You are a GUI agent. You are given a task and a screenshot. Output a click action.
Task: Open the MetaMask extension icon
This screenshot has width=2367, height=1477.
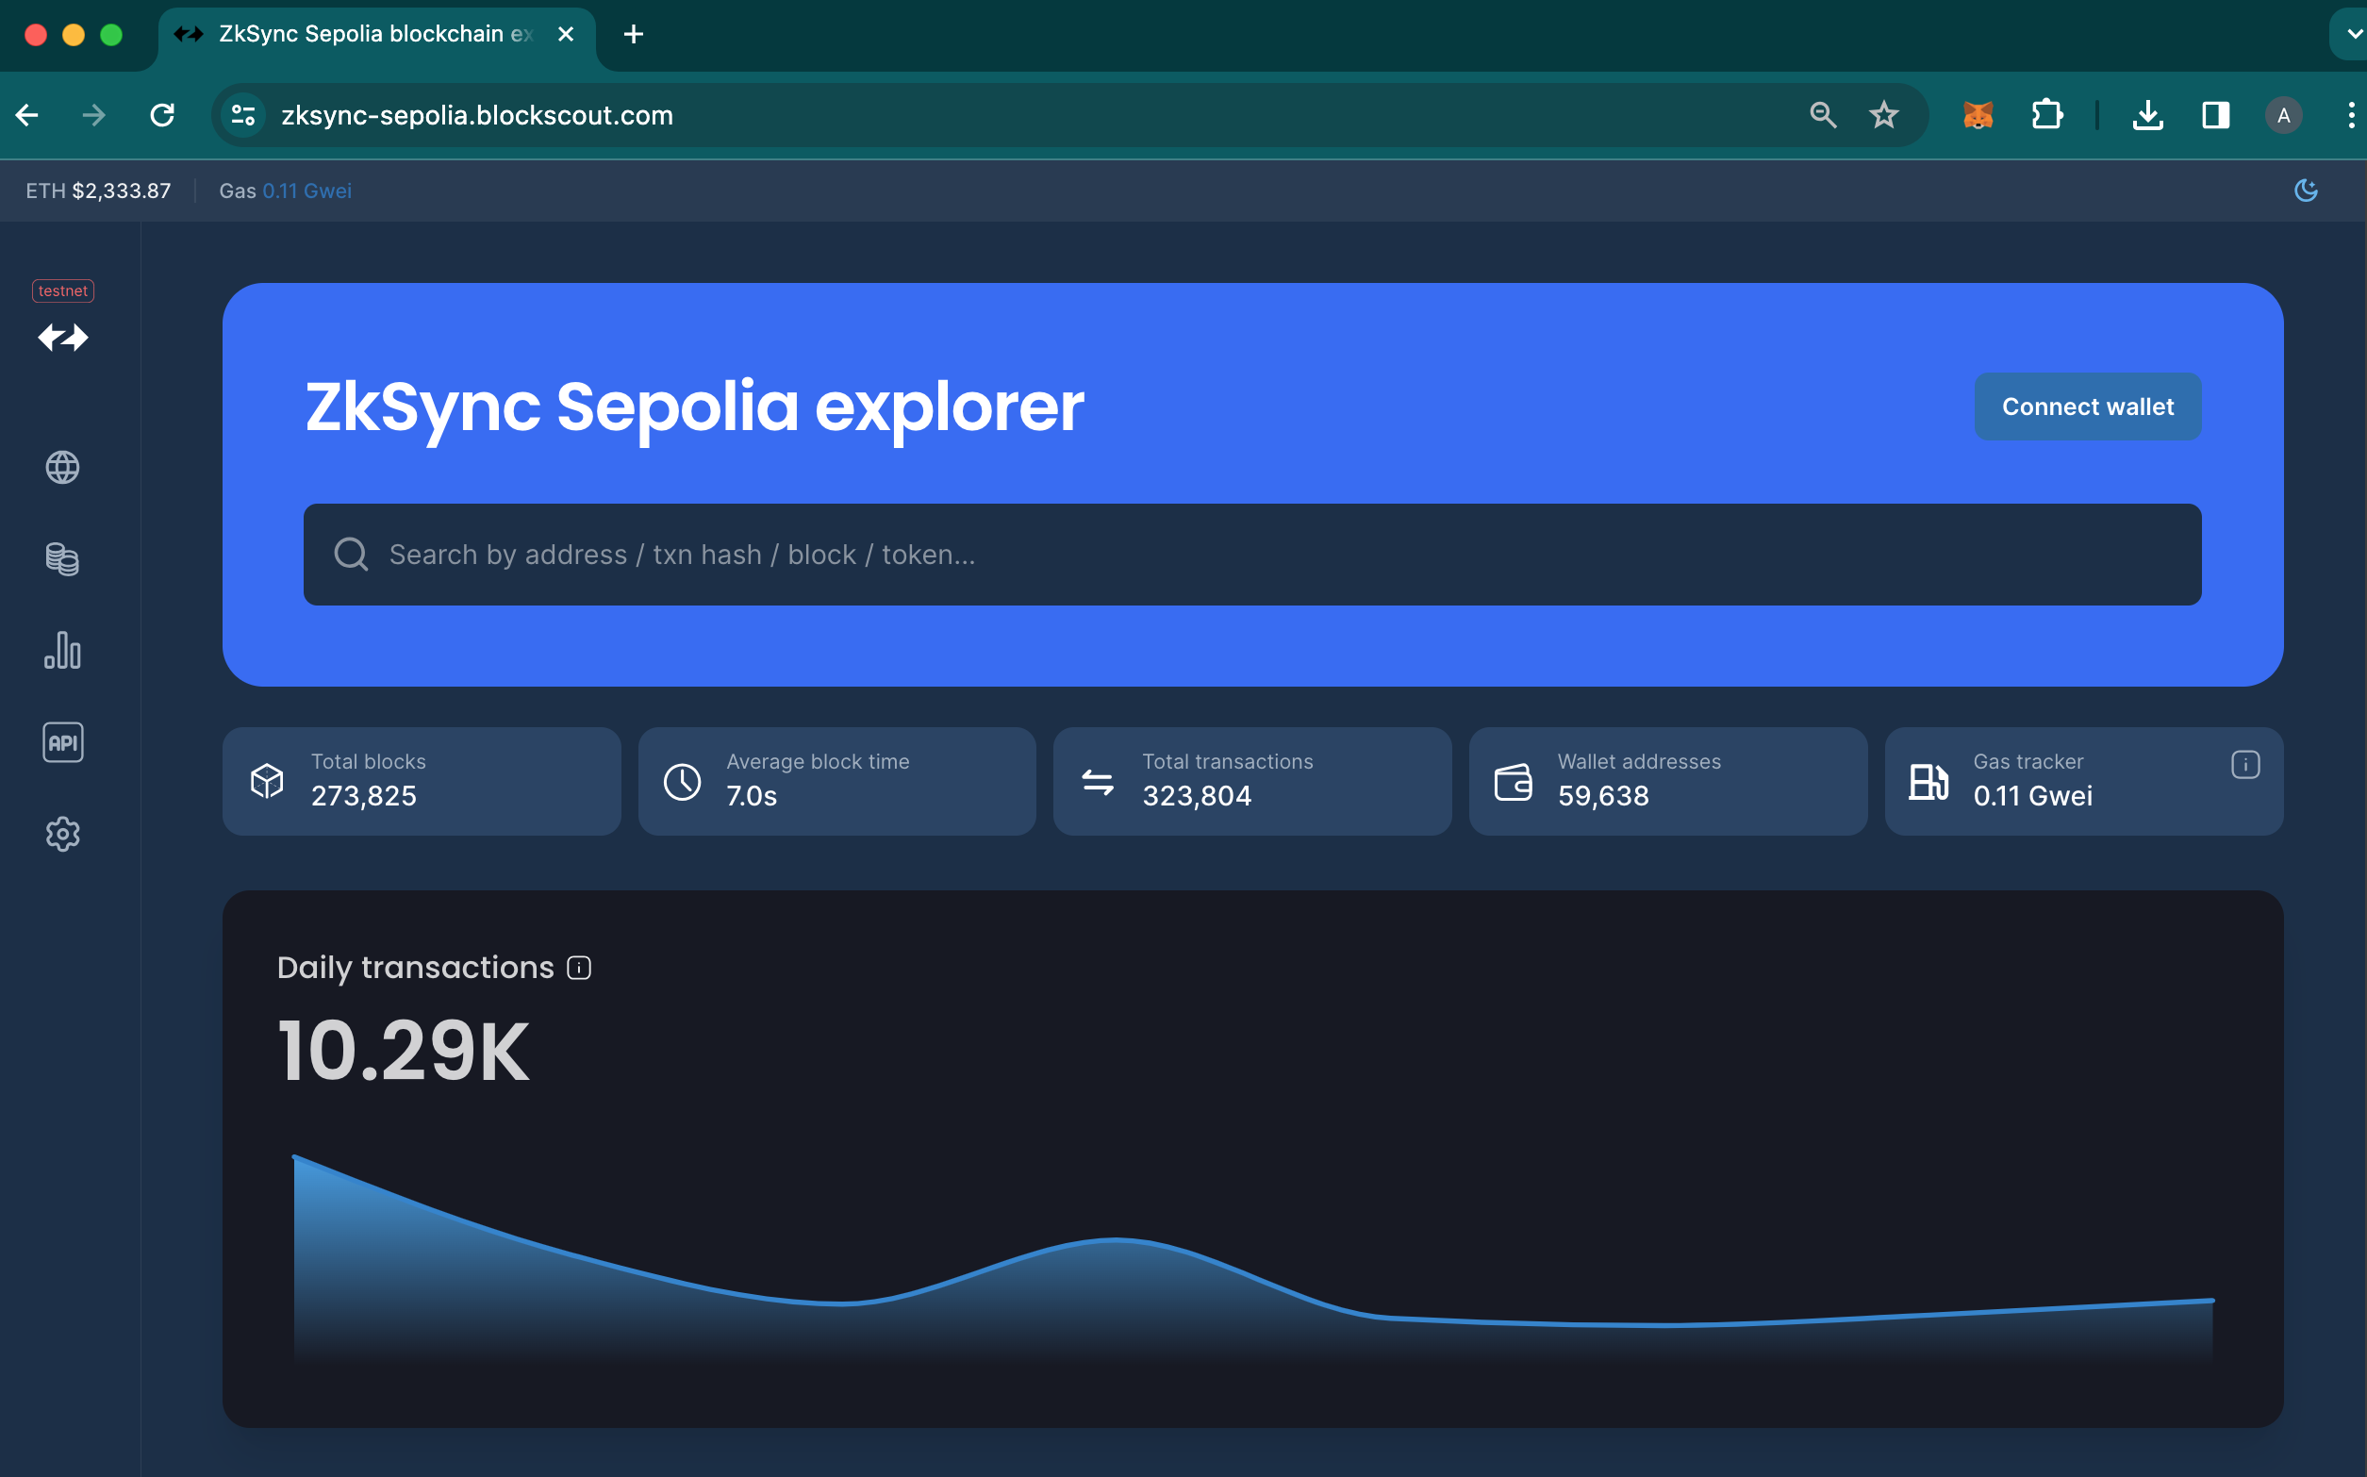pos(1977,114)
